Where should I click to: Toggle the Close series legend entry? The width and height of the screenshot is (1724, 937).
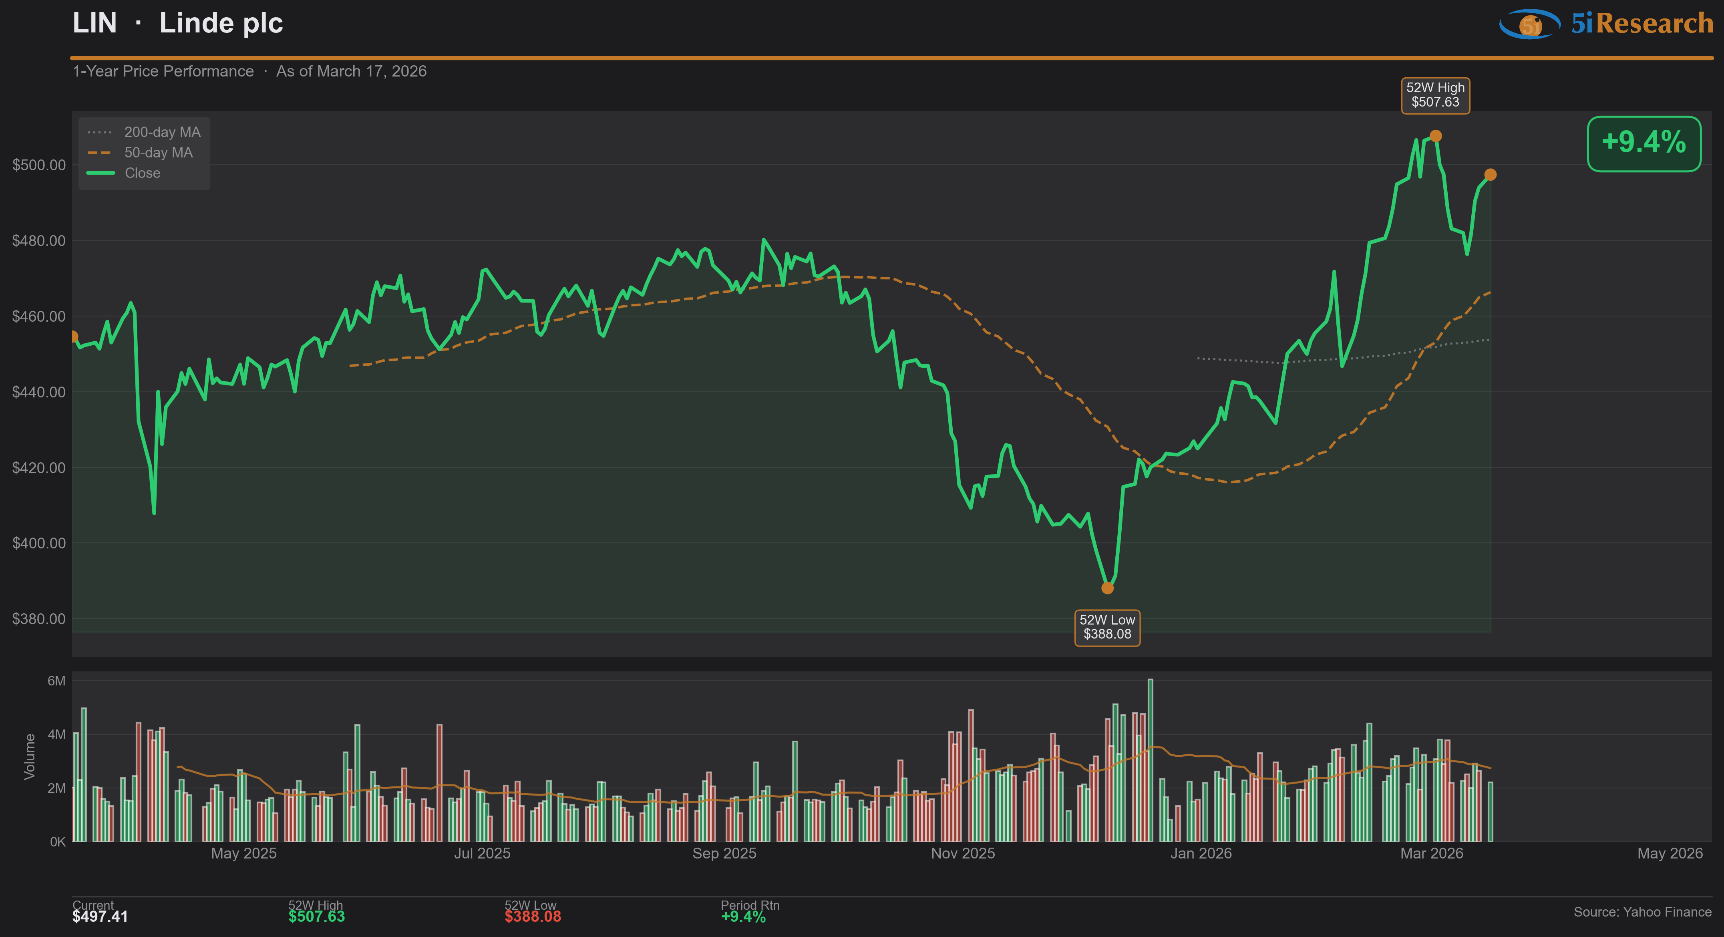point(143,173)
